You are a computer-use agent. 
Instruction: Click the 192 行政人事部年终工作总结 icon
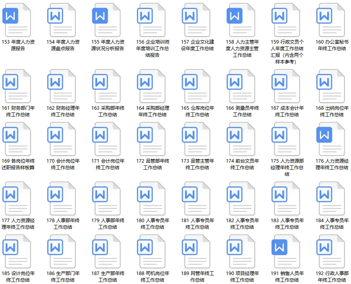pyautogui.click(x=331, y=251)
